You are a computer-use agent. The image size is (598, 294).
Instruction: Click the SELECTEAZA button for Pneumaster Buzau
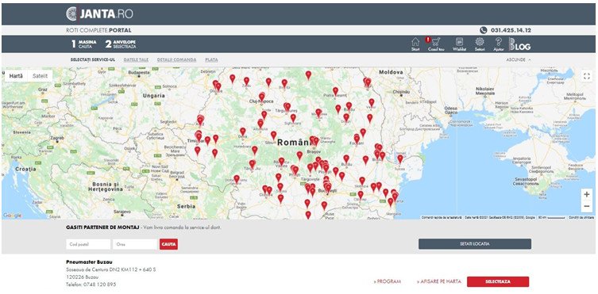(x=498, y=282)
